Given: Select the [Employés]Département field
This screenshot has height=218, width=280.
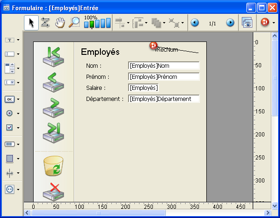Looking at the screenshot, I should coord(163,99).
